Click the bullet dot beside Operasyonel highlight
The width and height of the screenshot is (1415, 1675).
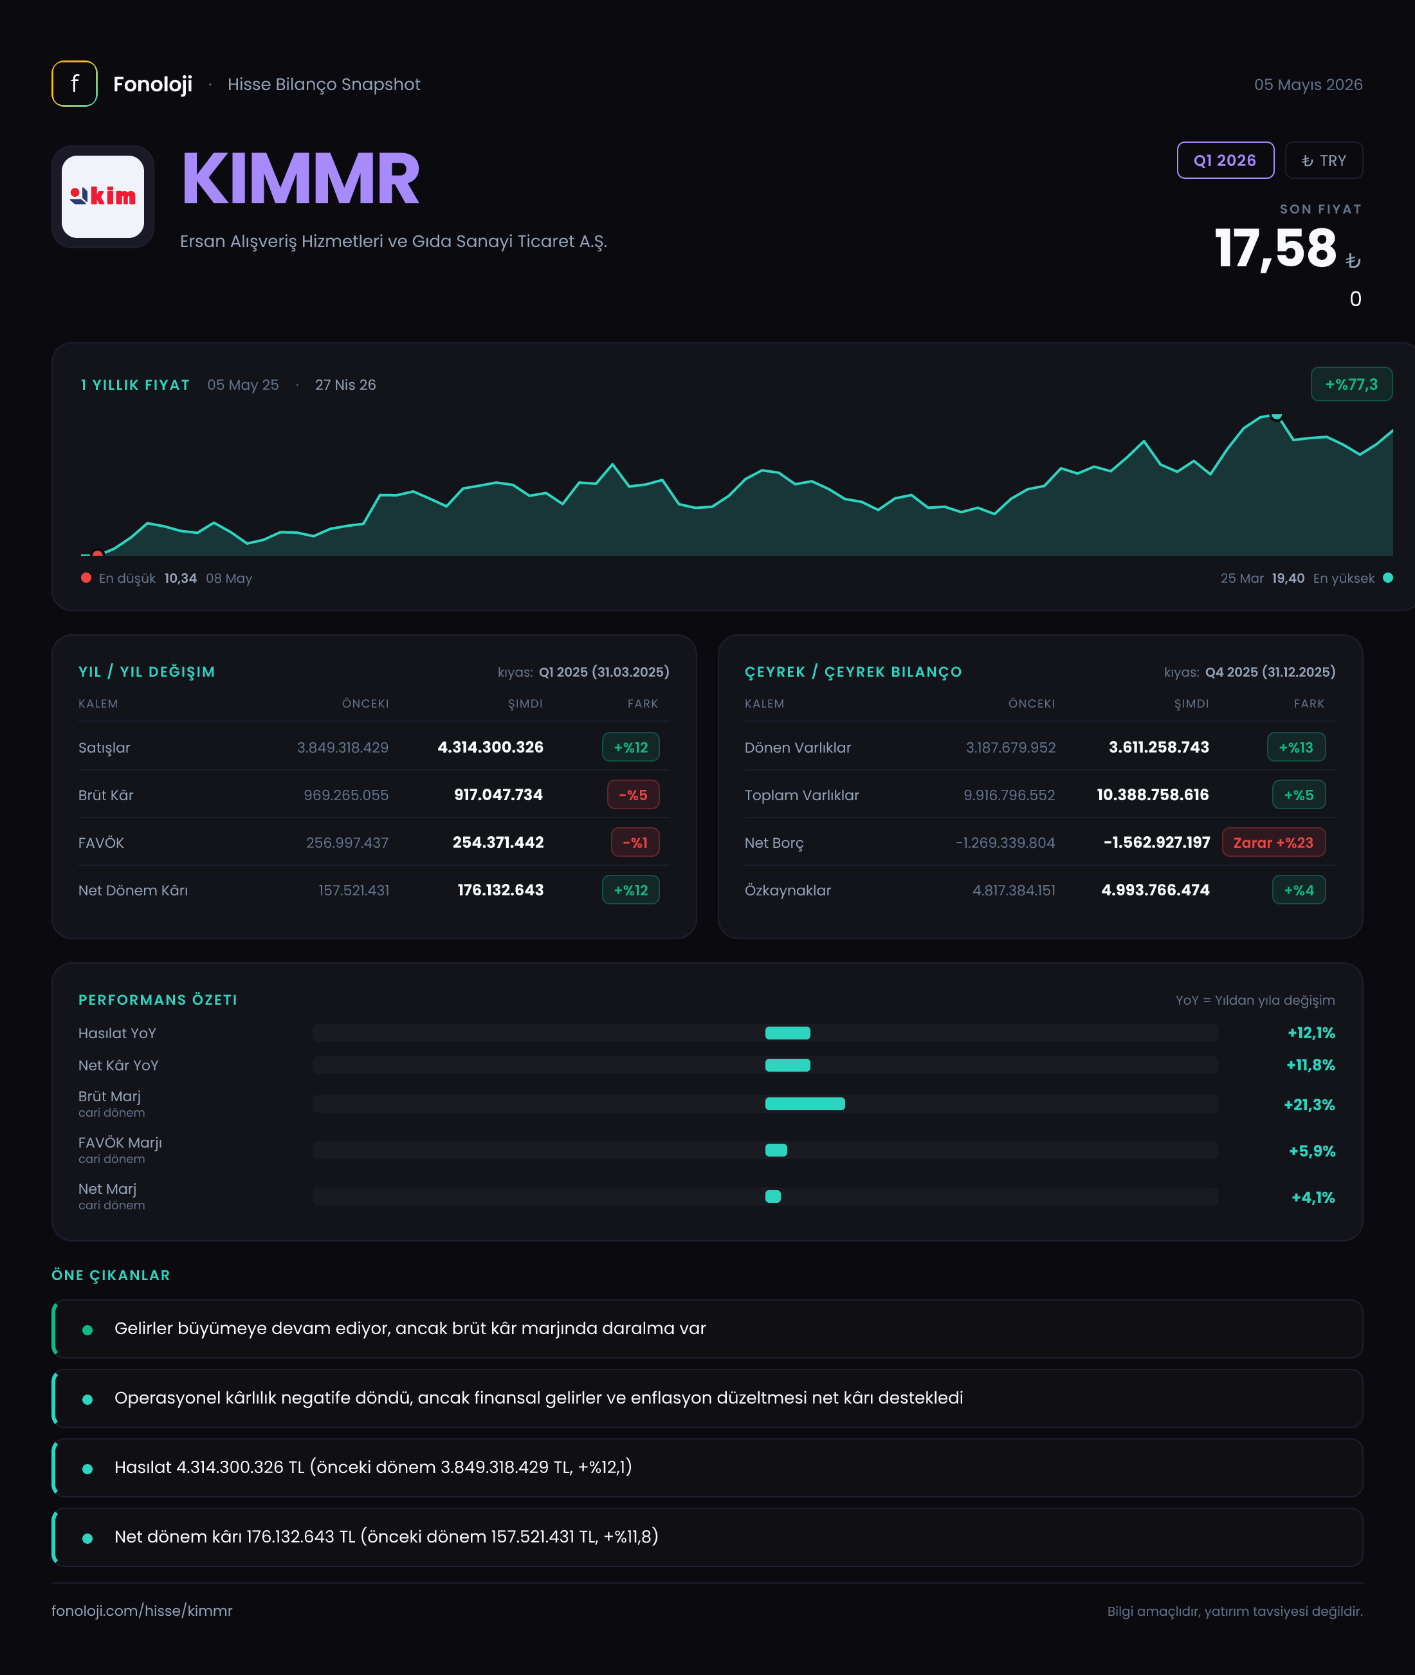tap(87, 1399)
